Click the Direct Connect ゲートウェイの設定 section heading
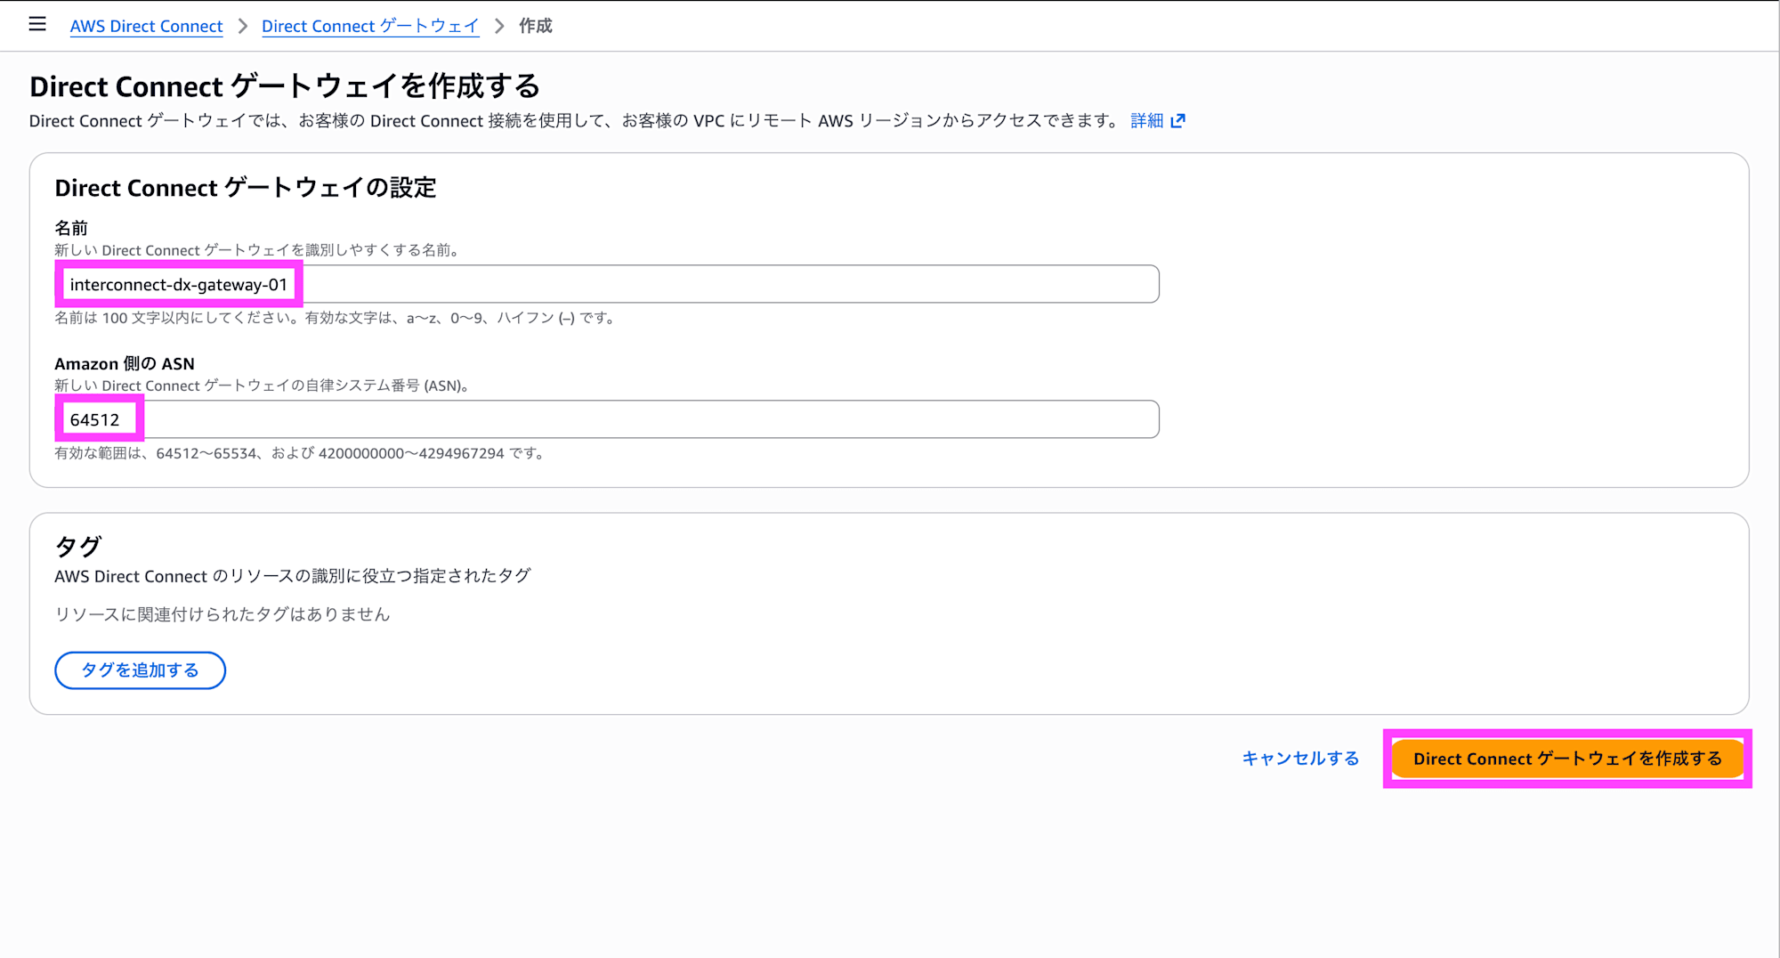The width and height of the screenshot is (1780, 958). (247, 188)
